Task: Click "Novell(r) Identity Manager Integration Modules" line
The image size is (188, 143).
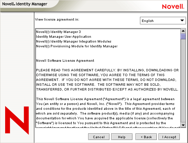Action: click(74, 41)
